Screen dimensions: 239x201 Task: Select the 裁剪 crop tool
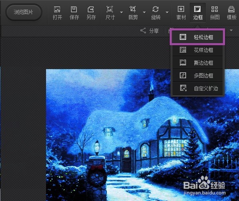(x=133, y=13)
